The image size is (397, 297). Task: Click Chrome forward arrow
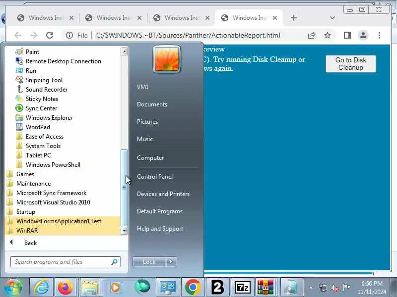click(34, 35)
